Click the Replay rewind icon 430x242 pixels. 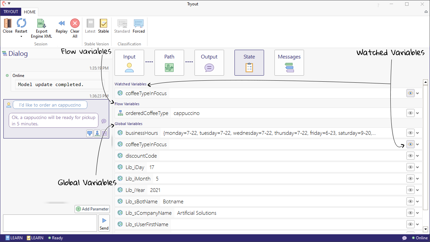[x=61, y=23]
